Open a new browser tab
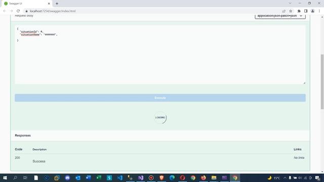 pyautogui.click(x=57, y=4)
